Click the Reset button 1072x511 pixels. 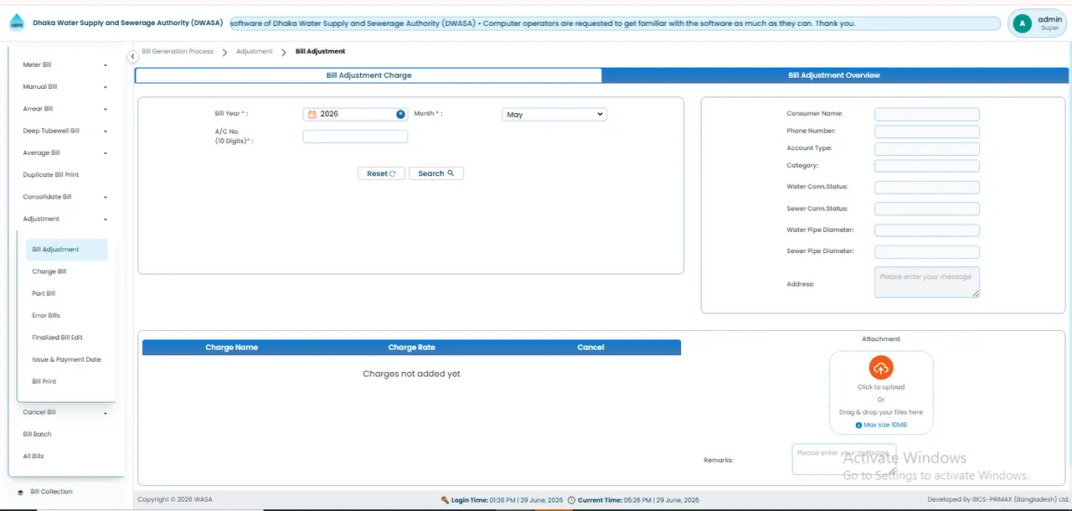(x=381, y=173)
